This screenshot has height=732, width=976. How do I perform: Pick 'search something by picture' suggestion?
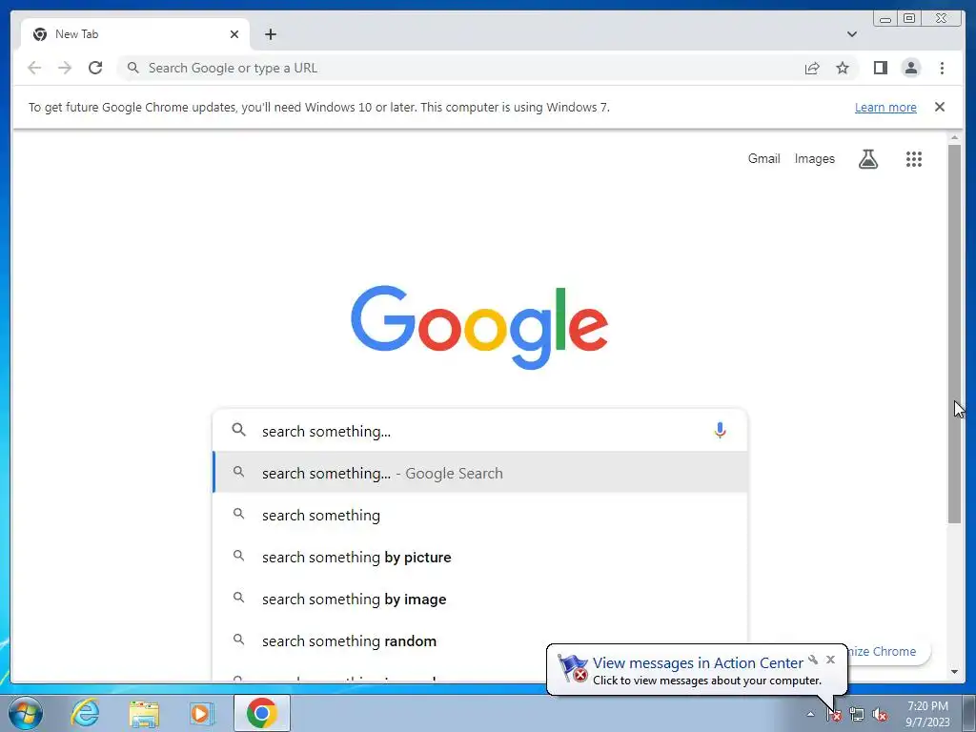point(480,557)
